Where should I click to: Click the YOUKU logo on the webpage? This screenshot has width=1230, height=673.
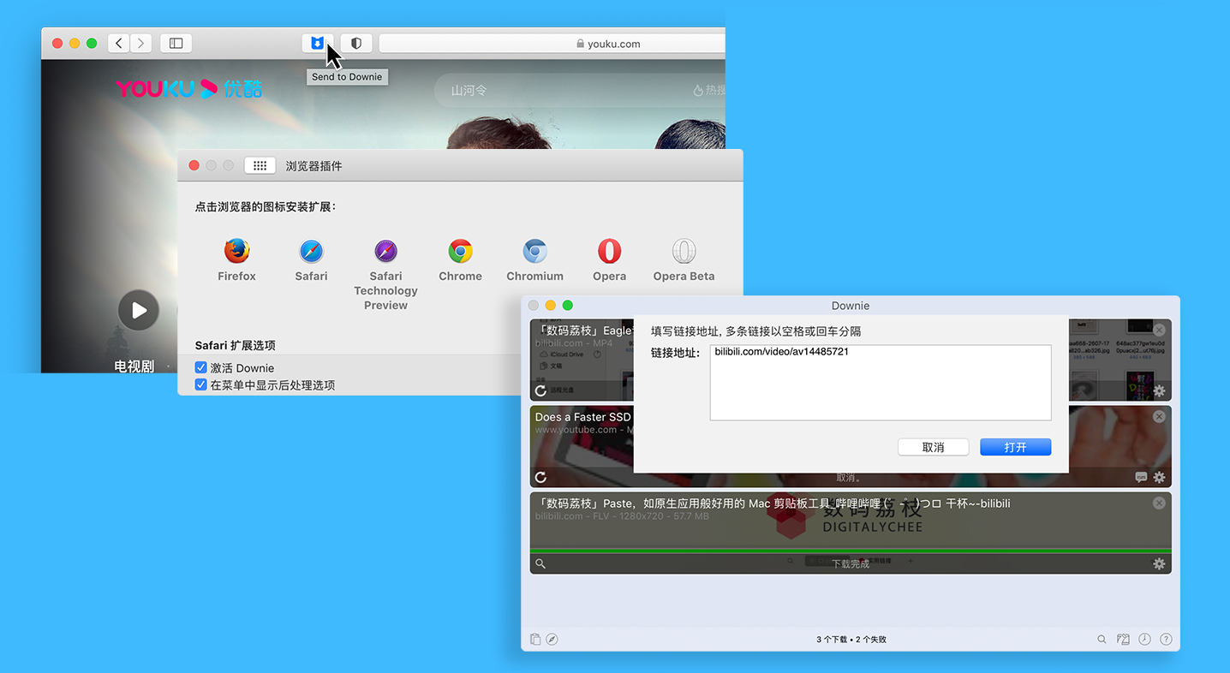[189, 88]
